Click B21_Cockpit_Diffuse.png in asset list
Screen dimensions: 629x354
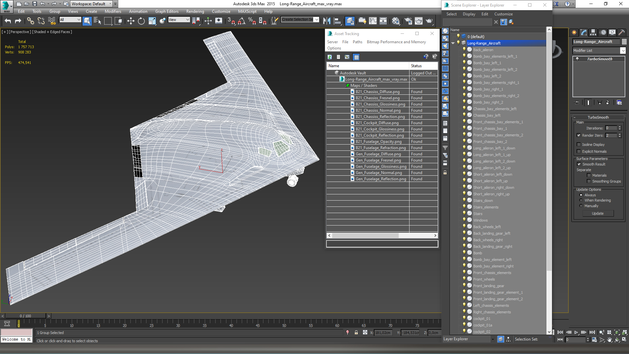377,123
